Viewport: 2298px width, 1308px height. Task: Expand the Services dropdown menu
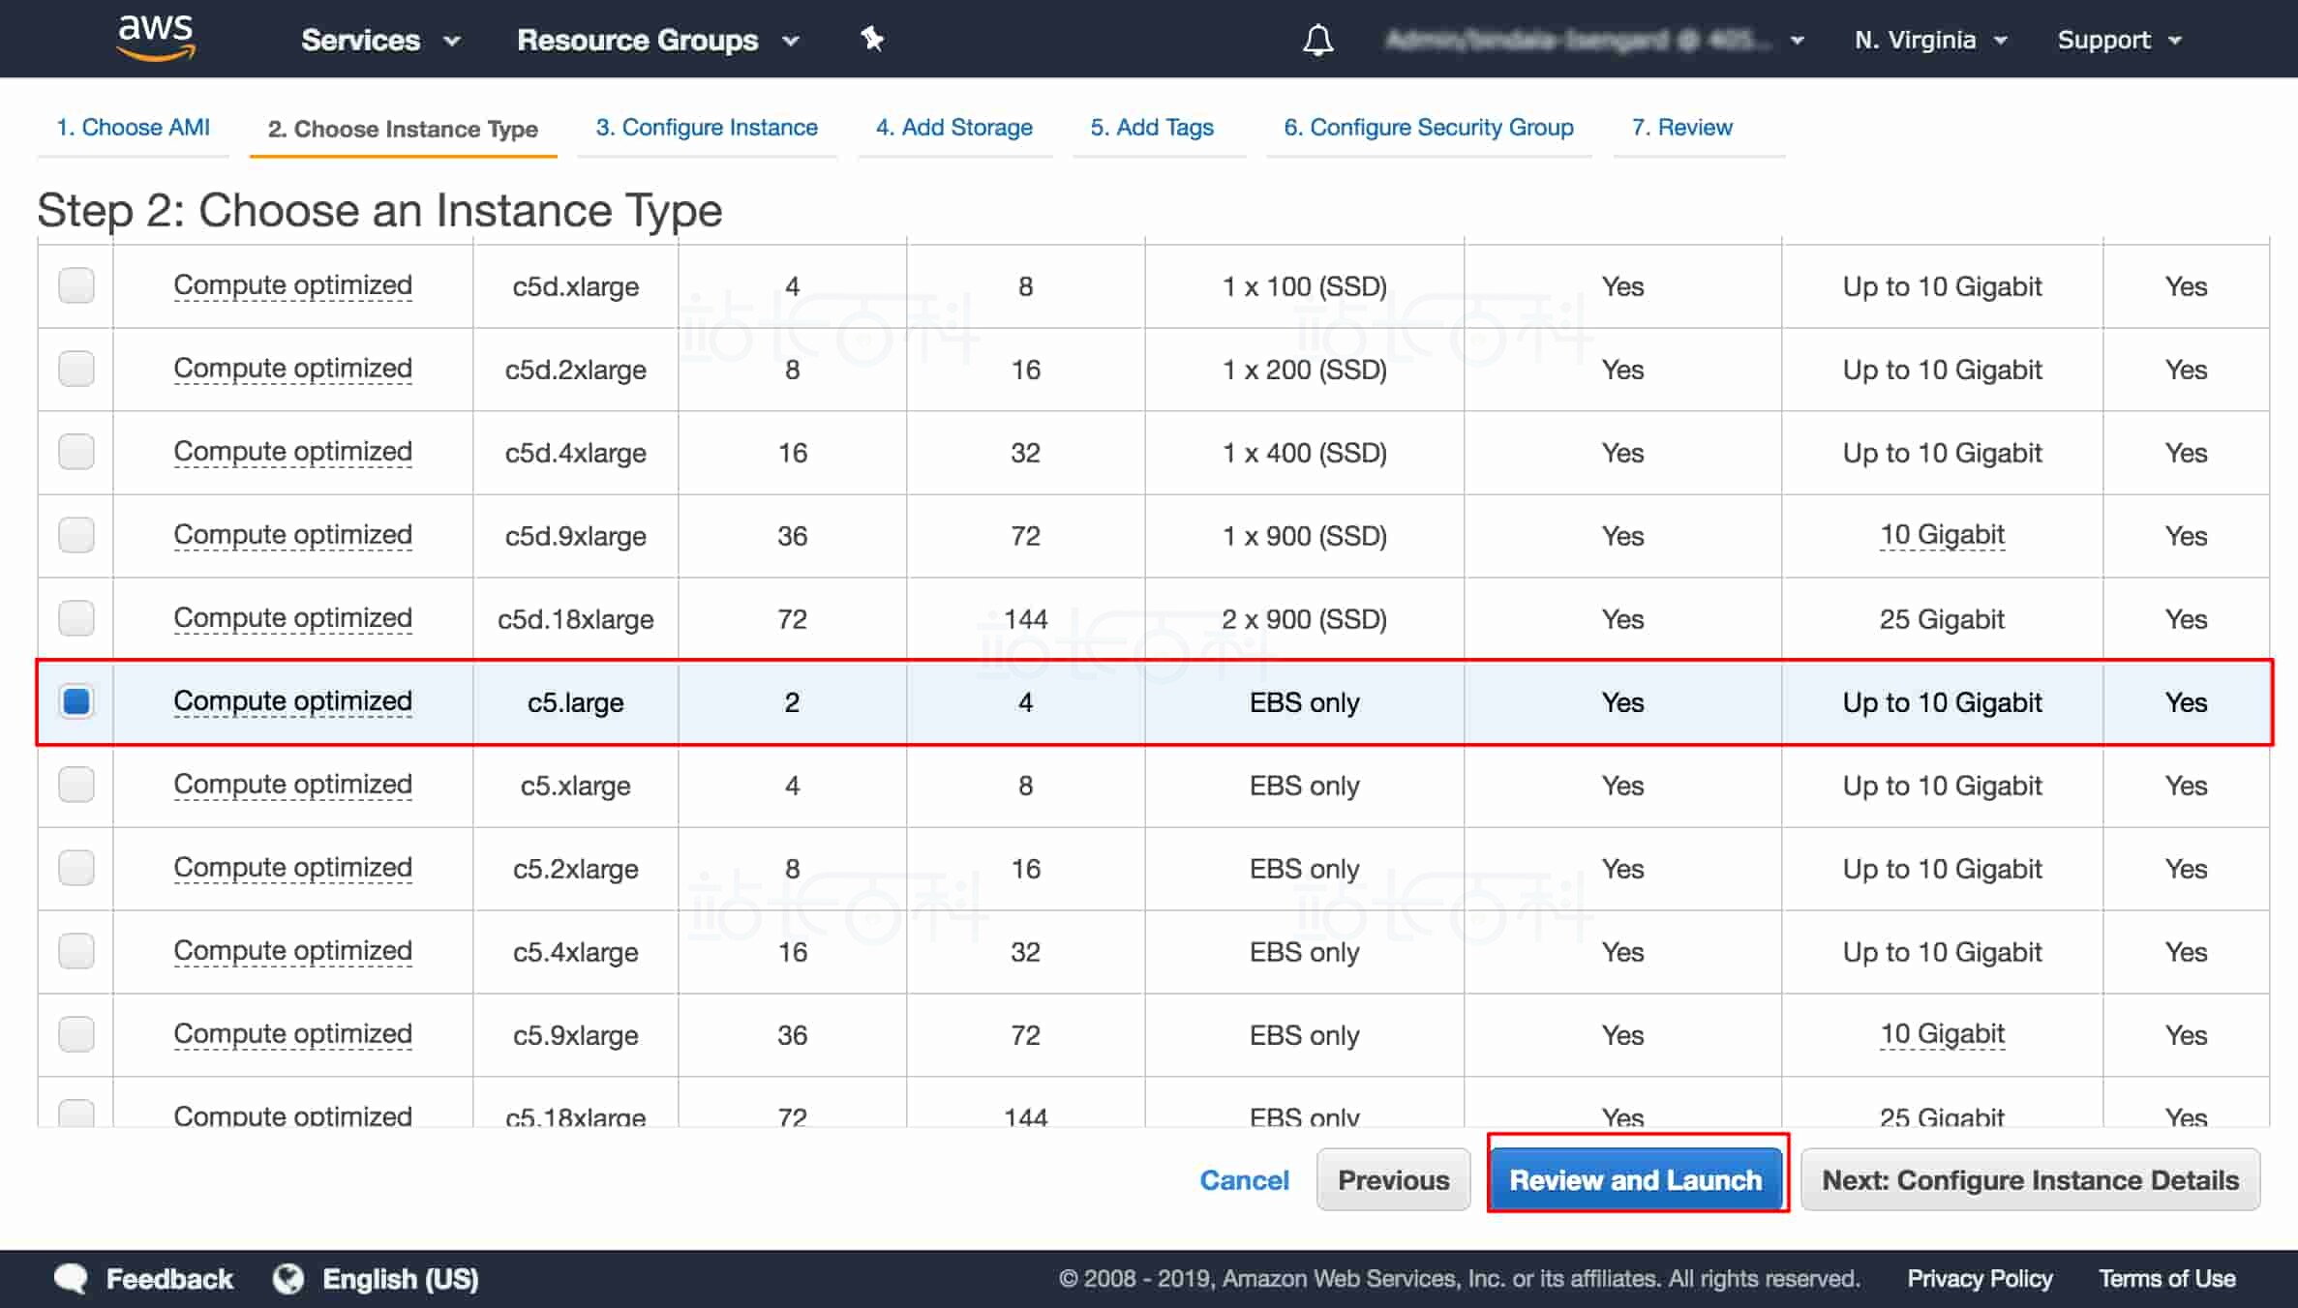tap(379, 40)
